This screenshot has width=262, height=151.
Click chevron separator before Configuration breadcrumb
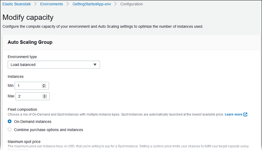[x=115, y=4]
